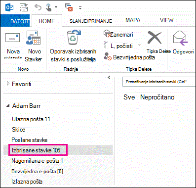Screen dimensions: 196x188
Task: Click the Send/Receive All Folders quick access icon
Action: (x=24, y=7)
